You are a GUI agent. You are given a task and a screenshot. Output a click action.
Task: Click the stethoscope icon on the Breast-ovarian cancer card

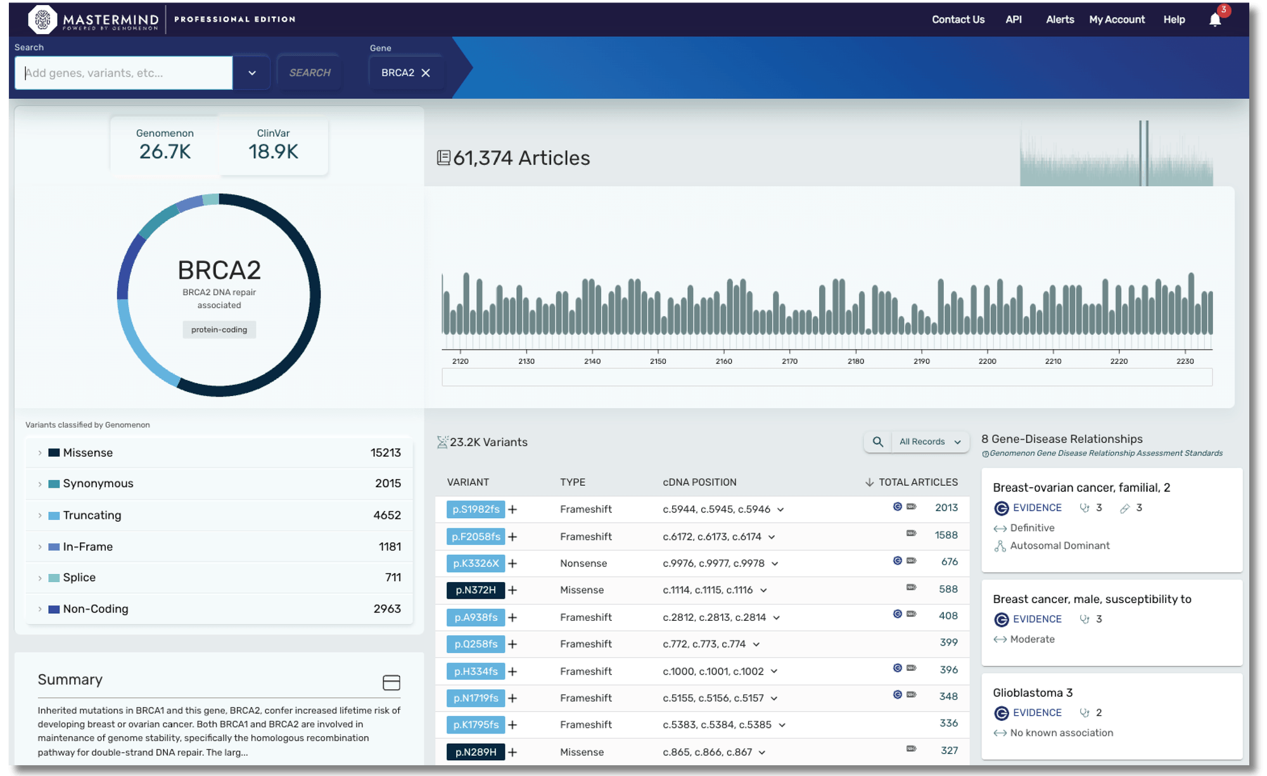tap(1084, 507)
